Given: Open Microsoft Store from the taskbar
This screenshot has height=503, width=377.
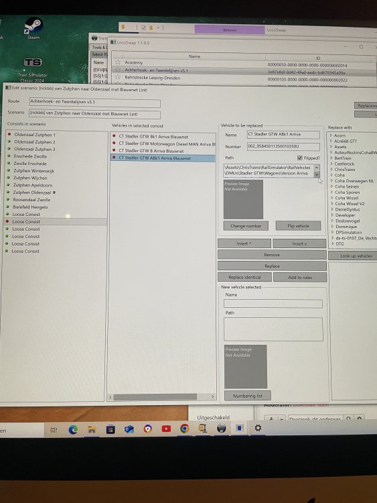Looking at the screenshot, I should click(110, 429).
